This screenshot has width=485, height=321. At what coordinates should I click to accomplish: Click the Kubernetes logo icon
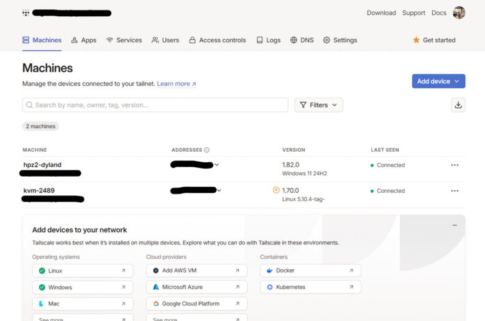[270, 287]
